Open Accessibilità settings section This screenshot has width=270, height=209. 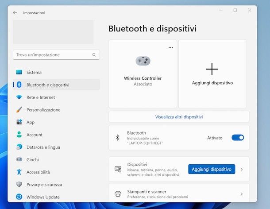pyautogui.click(x=57, y=172)
